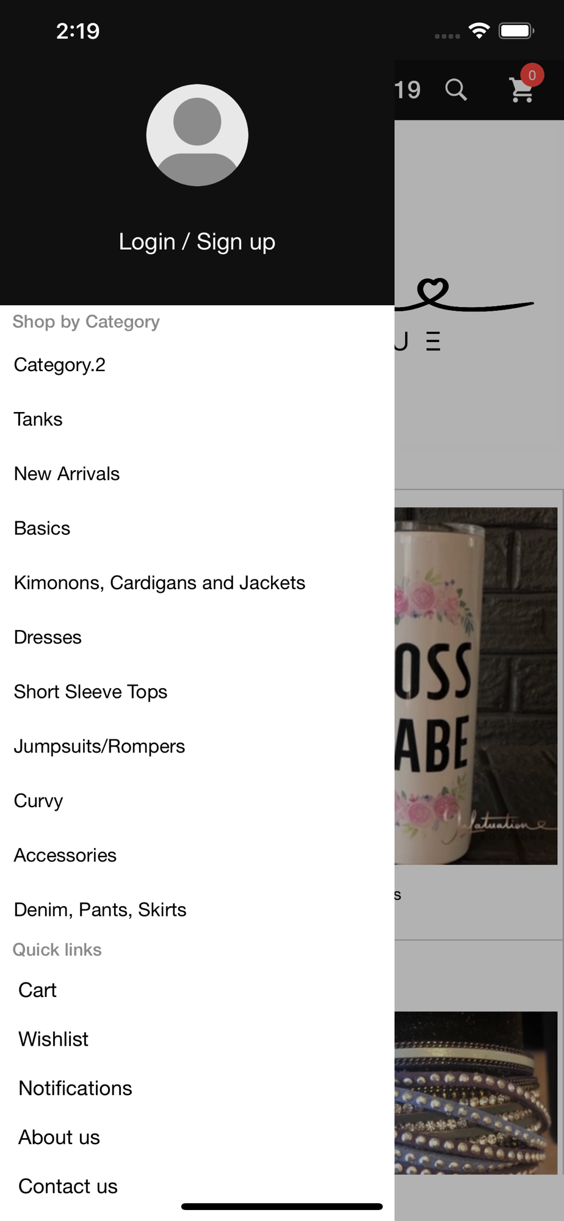Viewport: 564px width, 1221px height.
Task: Tap the profile avatar icon
Action: coord(197,135)
